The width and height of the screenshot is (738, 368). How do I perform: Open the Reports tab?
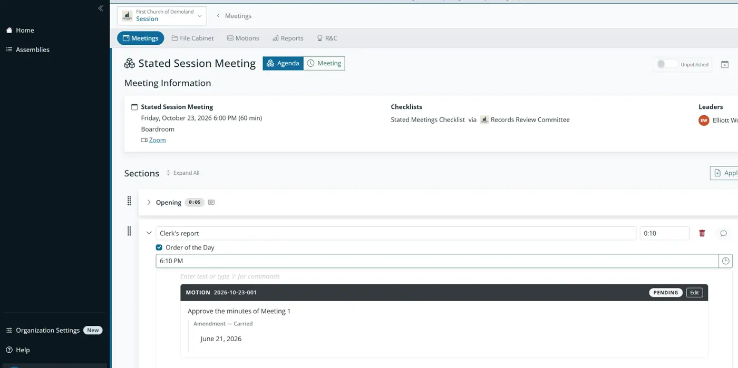point(288,38)
